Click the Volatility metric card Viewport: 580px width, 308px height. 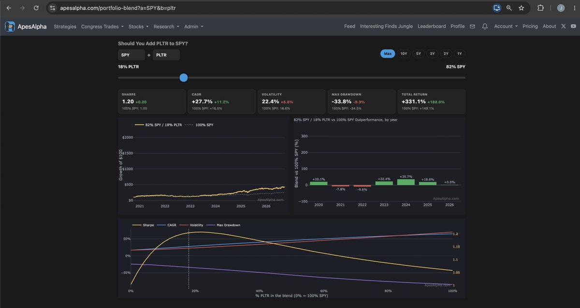(291, 101)
